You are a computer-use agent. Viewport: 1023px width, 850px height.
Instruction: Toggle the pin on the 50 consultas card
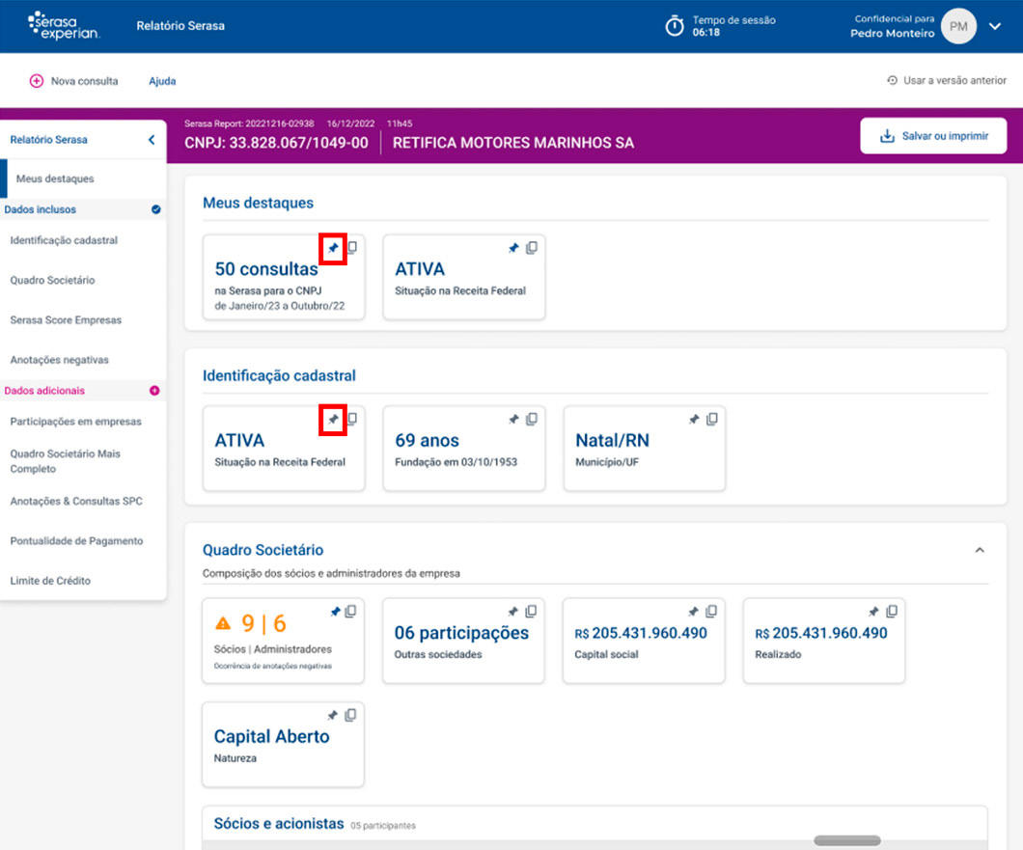coord(333,248)
